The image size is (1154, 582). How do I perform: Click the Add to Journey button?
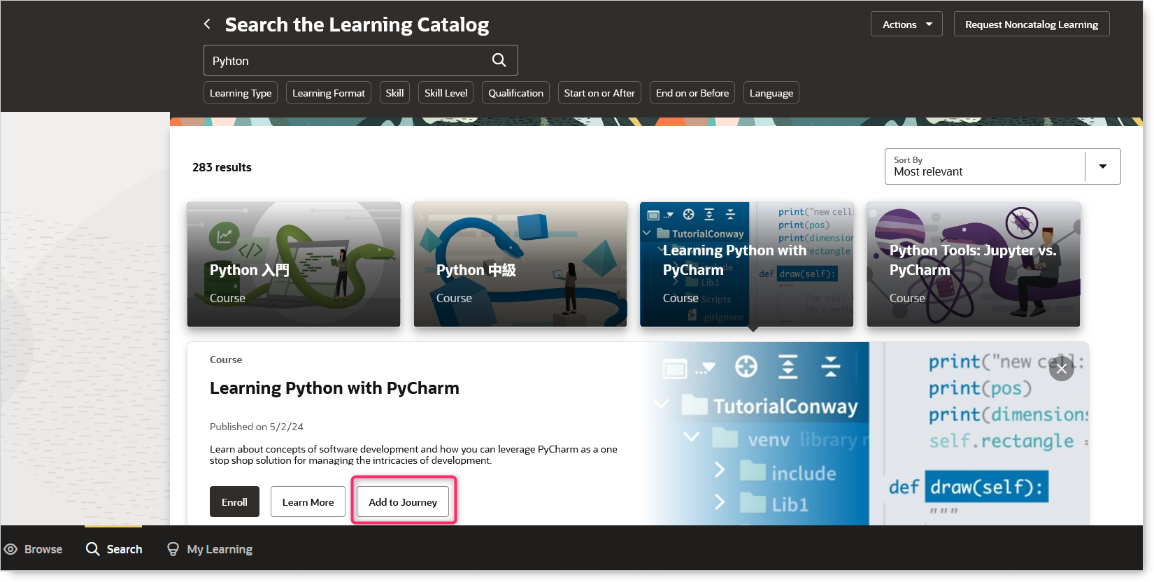[x=403, y=502]
